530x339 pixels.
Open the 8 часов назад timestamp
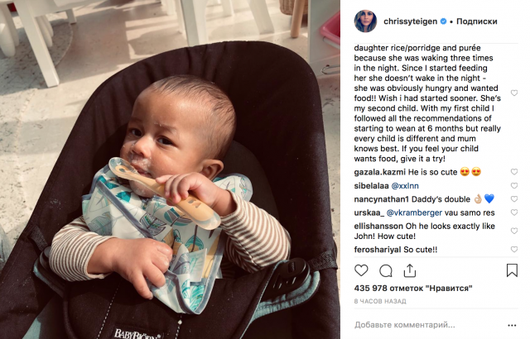click(380, 301)
